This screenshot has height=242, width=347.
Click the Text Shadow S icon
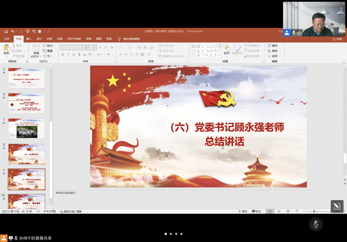[79, 55]
